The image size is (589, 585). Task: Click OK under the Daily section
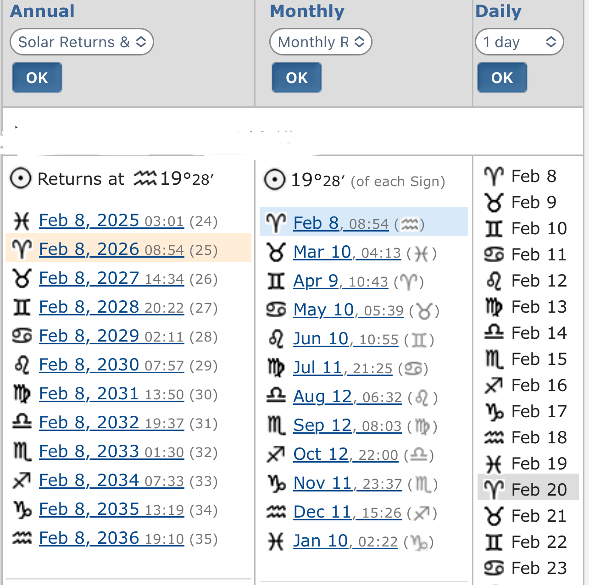[502, 77]
